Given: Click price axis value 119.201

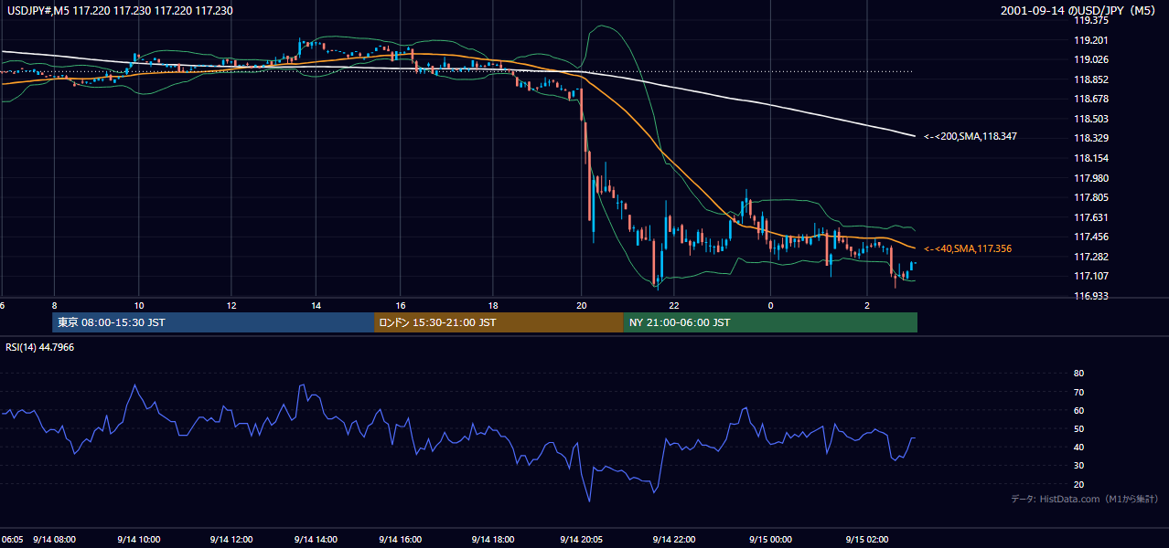Looking at the screenshot, I should tap(1092, 40).
